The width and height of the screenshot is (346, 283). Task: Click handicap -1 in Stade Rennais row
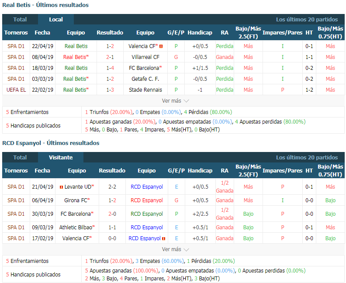pyautogui.click(x=200, y=90)
